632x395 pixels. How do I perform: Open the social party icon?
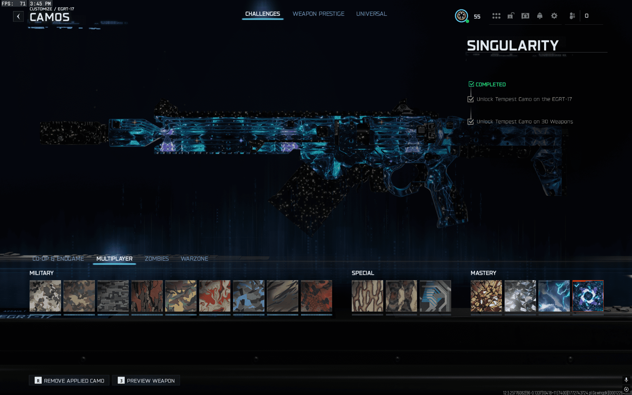click(572, 16)
